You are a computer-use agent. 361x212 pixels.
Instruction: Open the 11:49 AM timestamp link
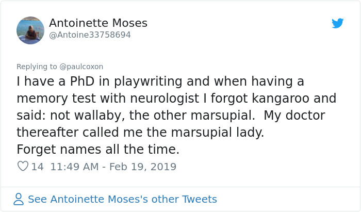(x=74, y=167)
